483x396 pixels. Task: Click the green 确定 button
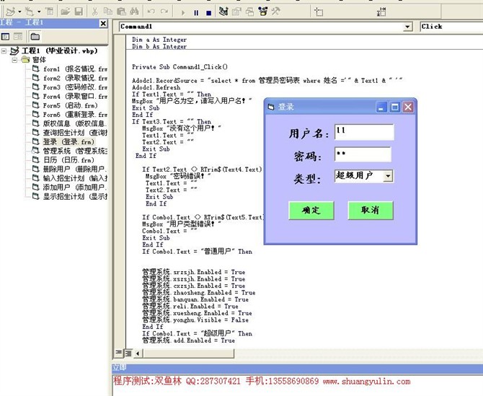(x=311, y=210)
